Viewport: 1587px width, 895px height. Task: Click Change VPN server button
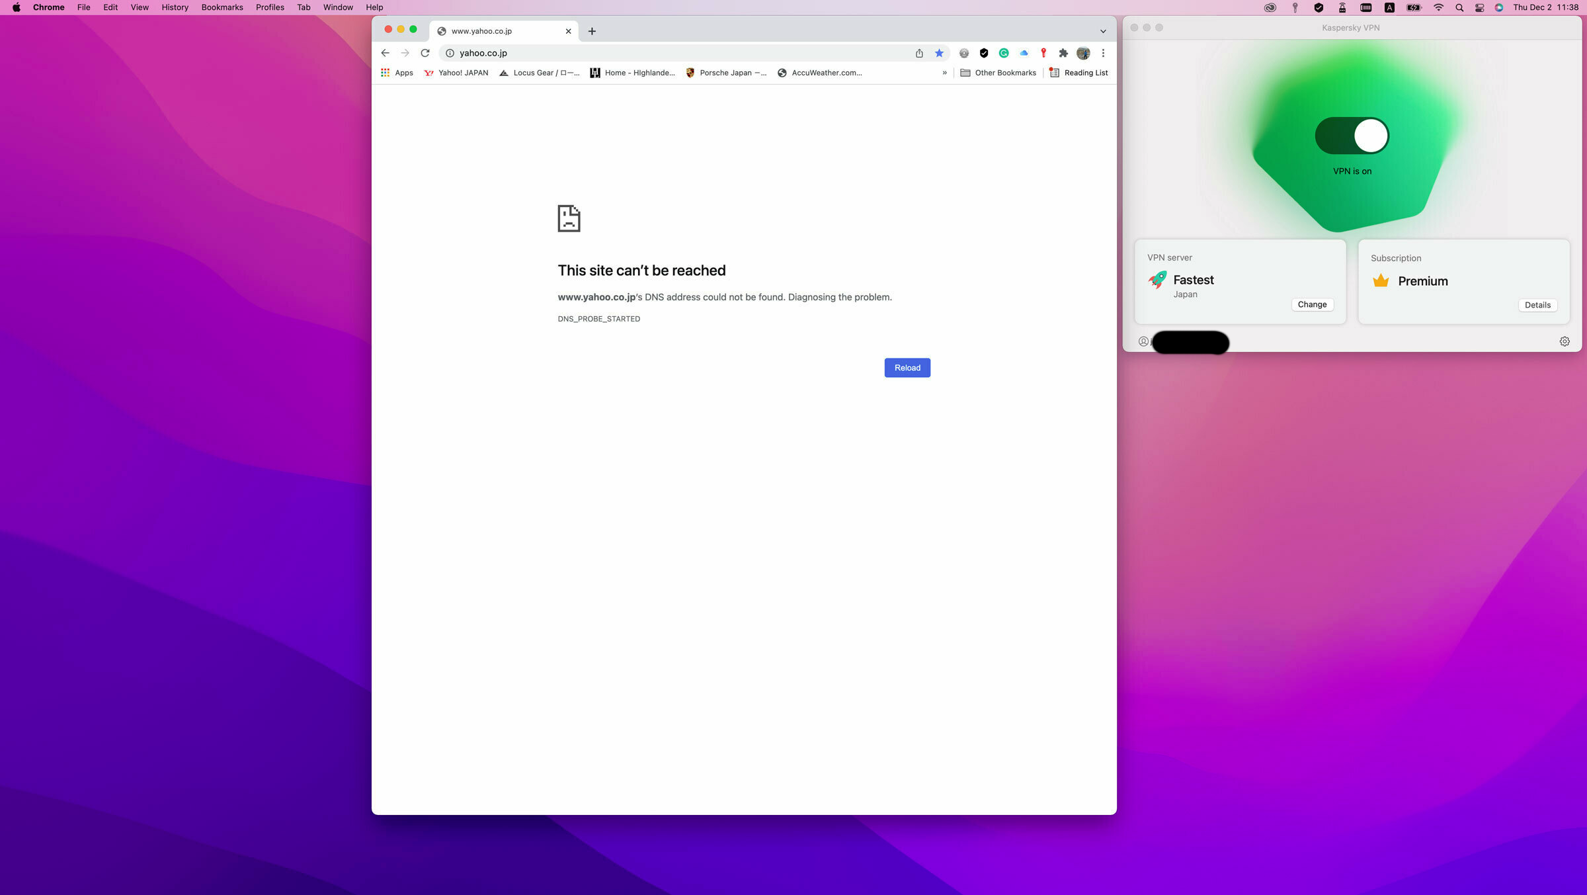1312,304
